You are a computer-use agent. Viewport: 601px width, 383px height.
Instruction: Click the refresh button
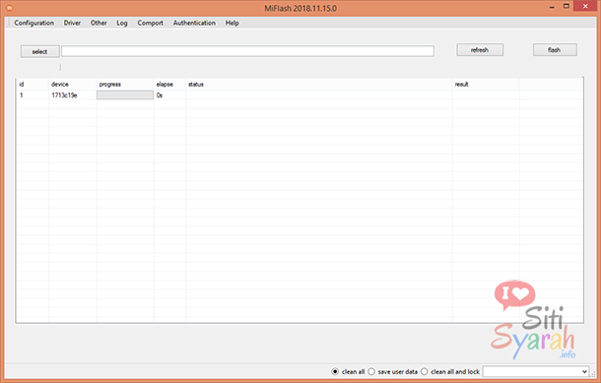(x=480, y=50)
